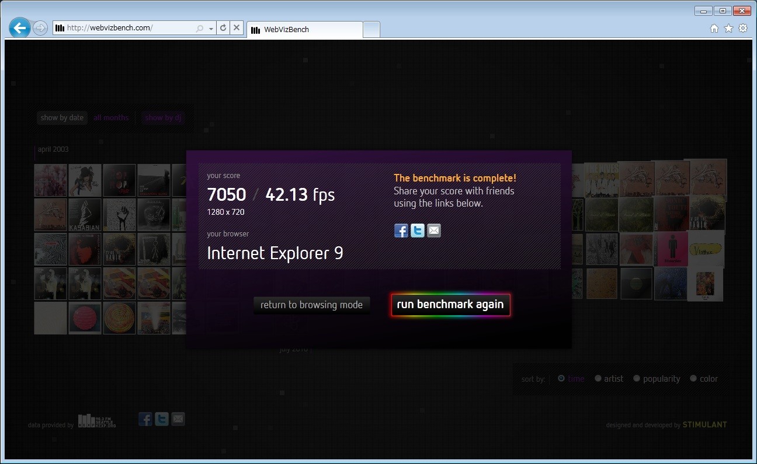
Task: Click the search magnifier in the address bar
Action: point(200,28)
